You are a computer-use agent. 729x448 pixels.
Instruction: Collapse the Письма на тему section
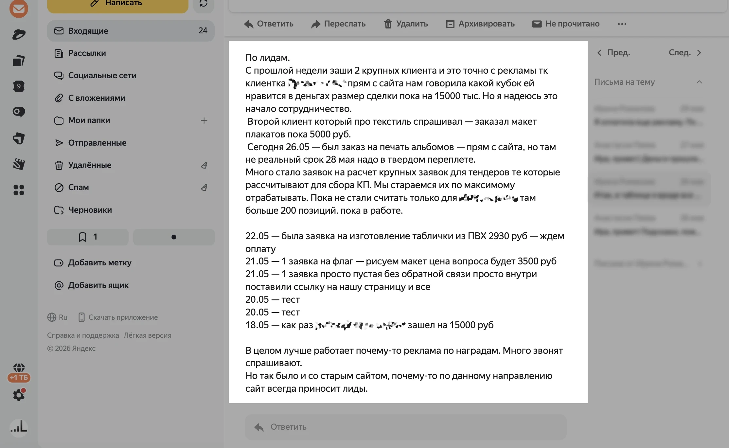coord(699,82)
